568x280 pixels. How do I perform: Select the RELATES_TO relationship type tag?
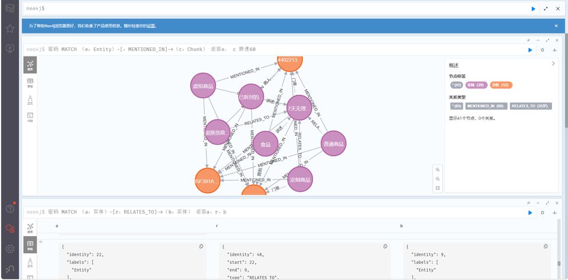coord(531,106)
